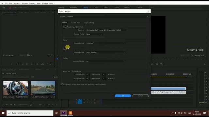Open the Edit menu
209x117 pixels.
click(x=6, y=3)
